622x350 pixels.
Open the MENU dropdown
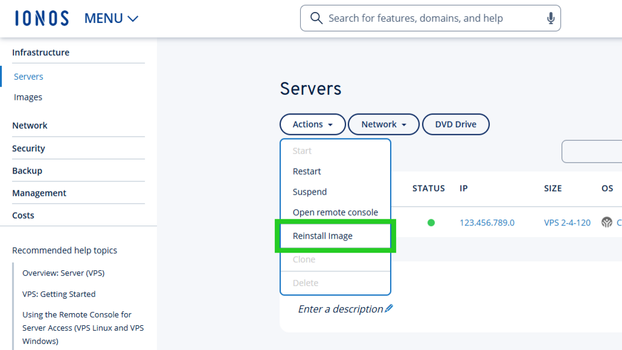111,18
